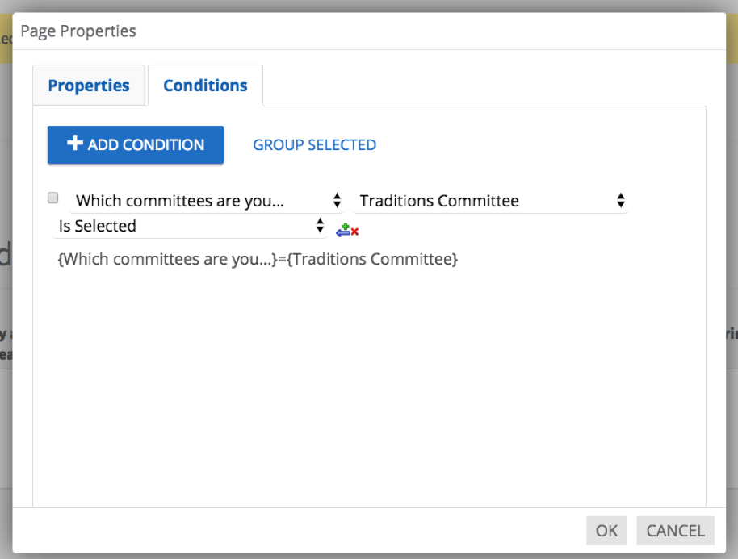Screen dimensions: 738x559
Task: Switch to the Properties tab
Action: pyautogui.click(x=89, y=86)
